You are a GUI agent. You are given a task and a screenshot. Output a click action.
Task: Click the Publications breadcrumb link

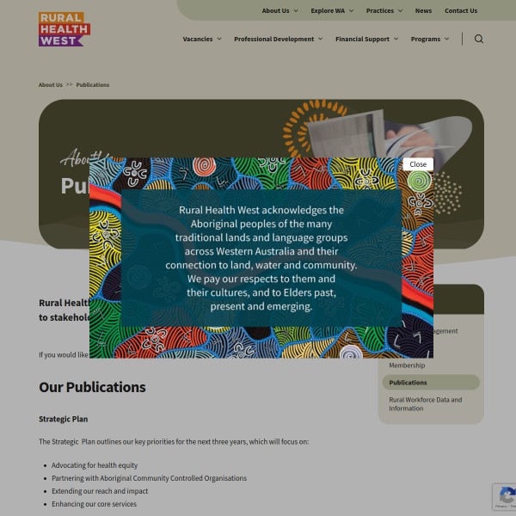click(93, 85)
